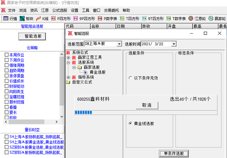
Task: Tick the 涨停复盘 checkbox
Action: coord(7,76)
